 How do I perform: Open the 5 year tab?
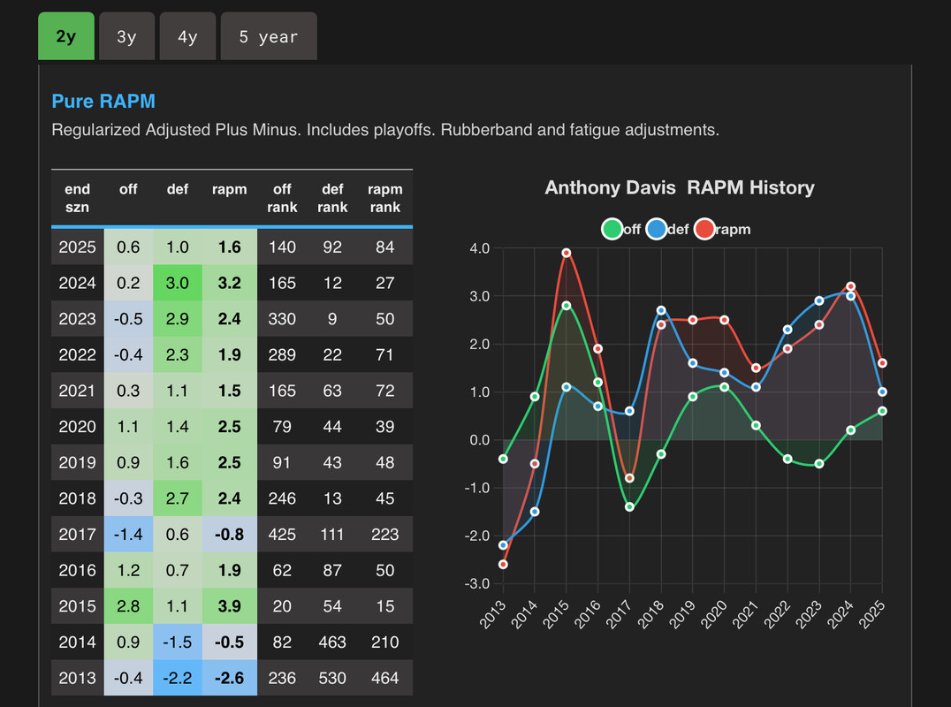click(x=269, y=36)
